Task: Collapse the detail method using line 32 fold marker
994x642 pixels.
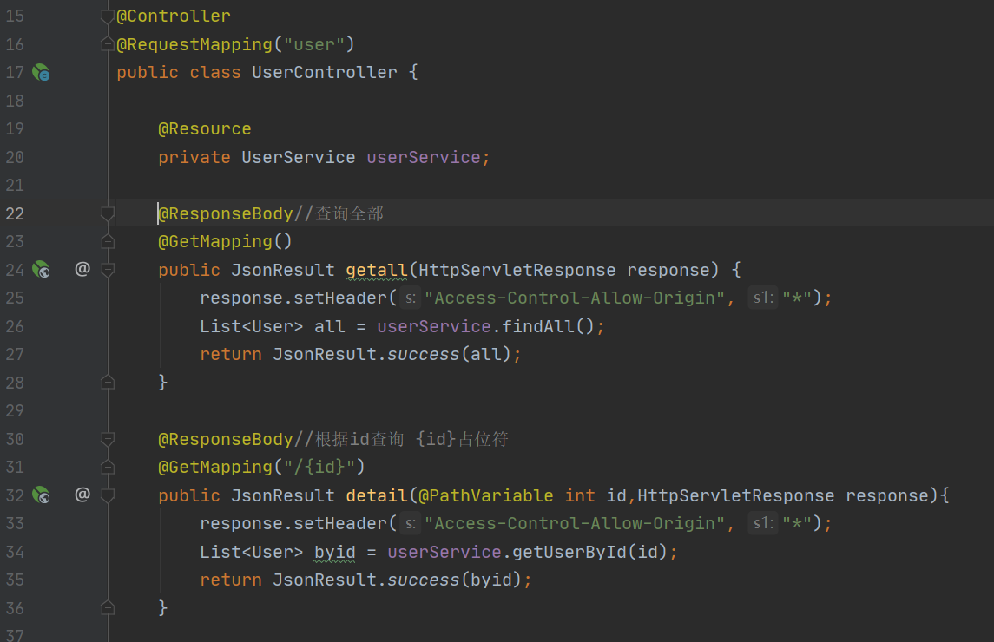Action: [x=108, y=495]
